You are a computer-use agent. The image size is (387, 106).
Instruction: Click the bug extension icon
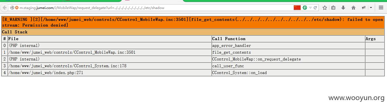click(364, 8)
